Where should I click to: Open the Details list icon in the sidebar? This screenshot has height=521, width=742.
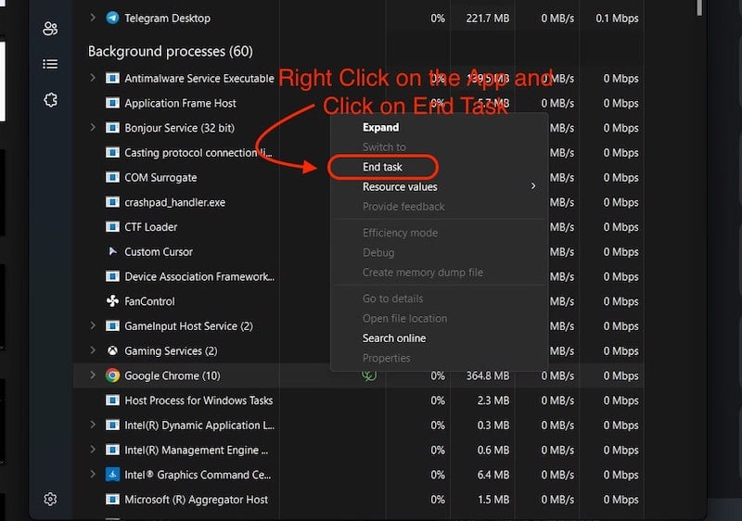coord(50,64)
